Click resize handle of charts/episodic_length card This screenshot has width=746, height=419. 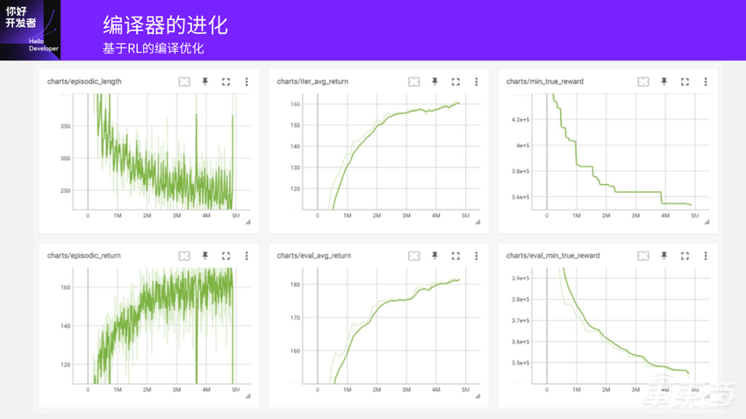tap(248, 223)
